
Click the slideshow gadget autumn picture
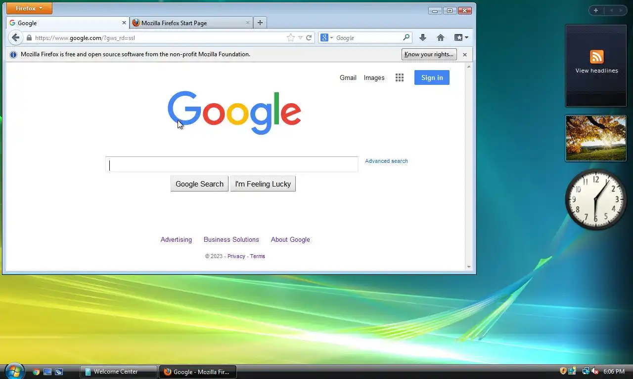tap(596, 138)
